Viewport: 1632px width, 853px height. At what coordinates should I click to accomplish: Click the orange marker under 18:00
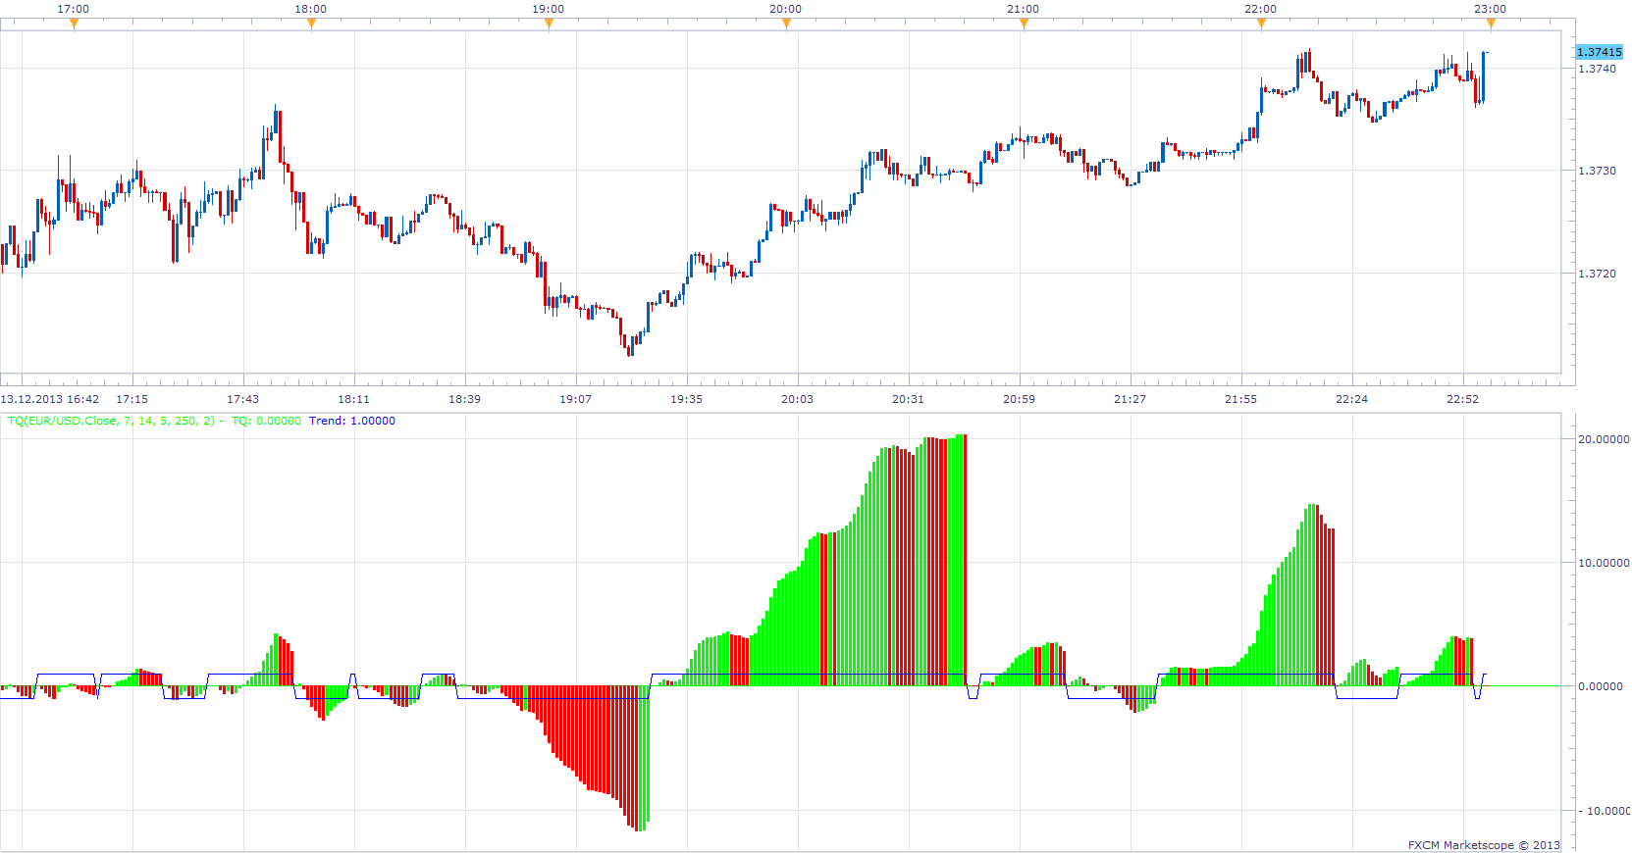[x=311, y=24]
